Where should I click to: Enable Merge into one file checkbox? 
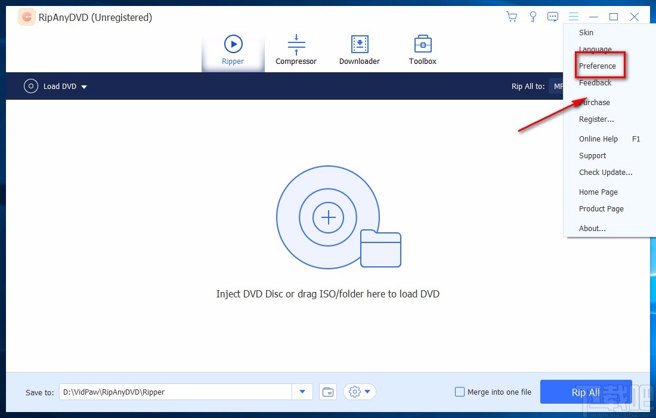point(459,392)
